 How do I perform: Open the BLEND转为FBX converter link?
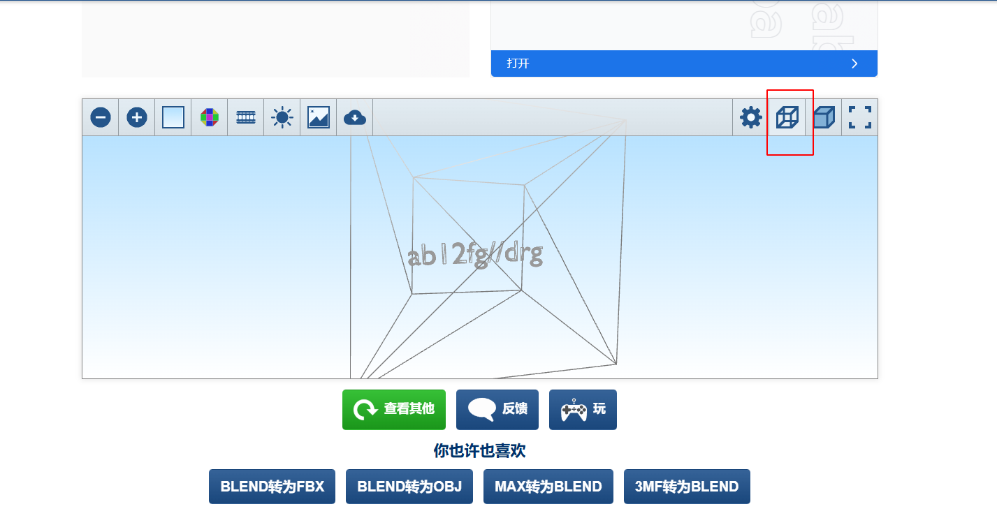(272, 487)
